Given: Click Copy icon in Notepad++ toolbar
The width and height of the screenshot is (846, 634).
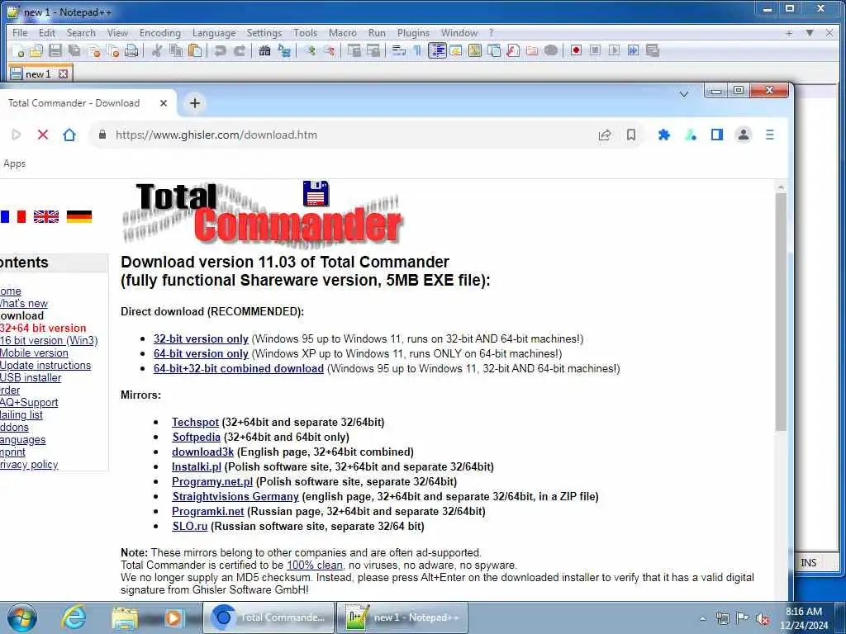Looking at the screenshot, I should pos(176,50).
